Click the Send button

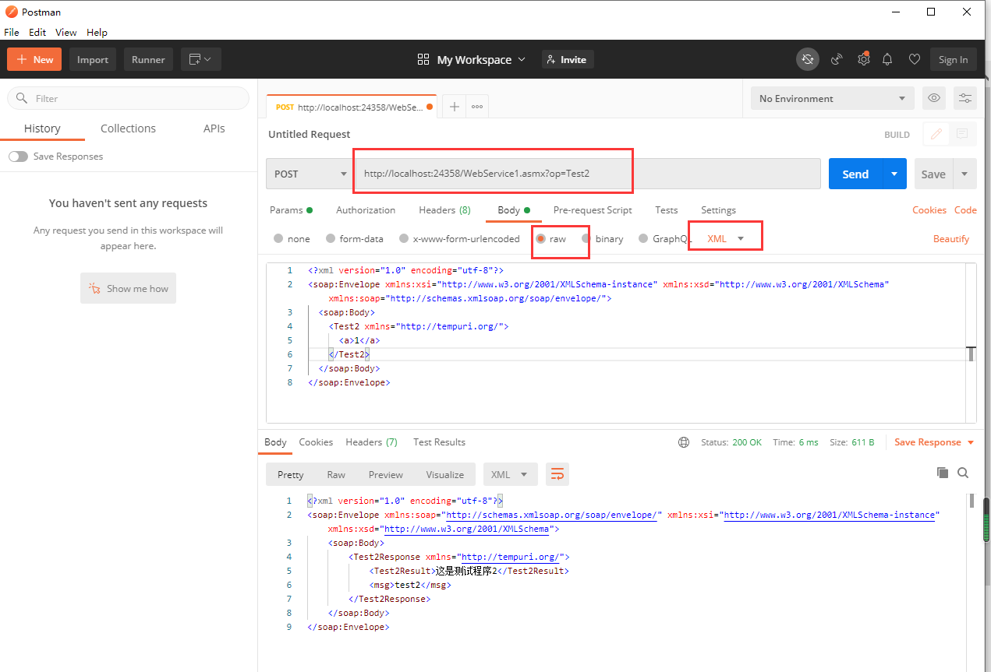point(855,174)
